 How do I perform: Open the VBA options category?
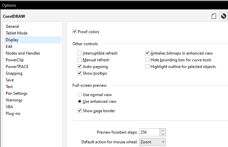point(33,107)
